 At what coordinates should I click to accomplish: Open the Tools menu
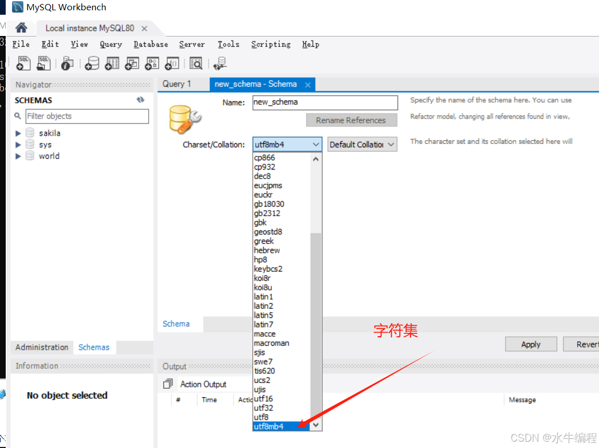(228, 45)
